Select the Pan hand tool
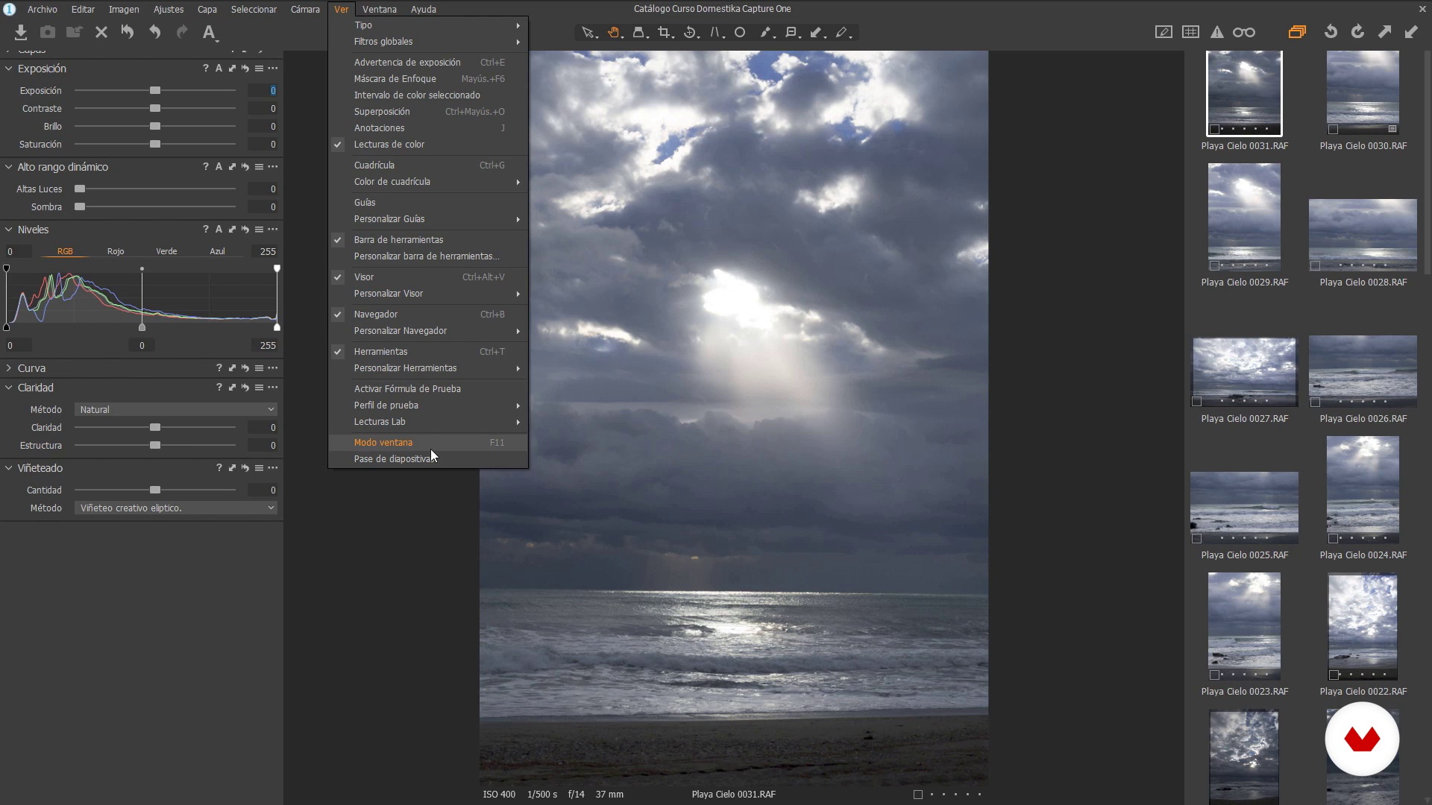1432x805 pixels. (614, 33)
